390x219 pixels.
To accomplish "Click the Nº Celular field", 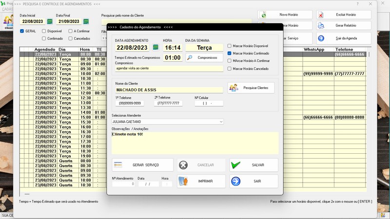I will [x=209, y=103].
